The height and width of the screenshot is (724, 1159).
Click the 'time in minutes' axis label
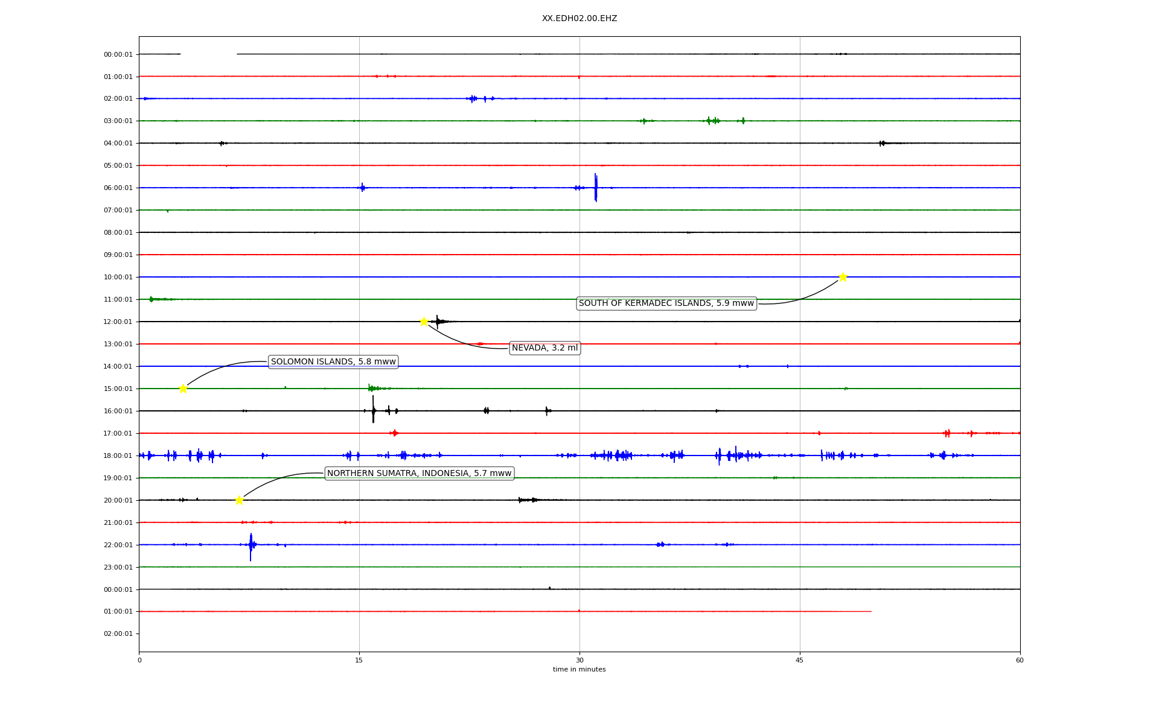point(579,670)
